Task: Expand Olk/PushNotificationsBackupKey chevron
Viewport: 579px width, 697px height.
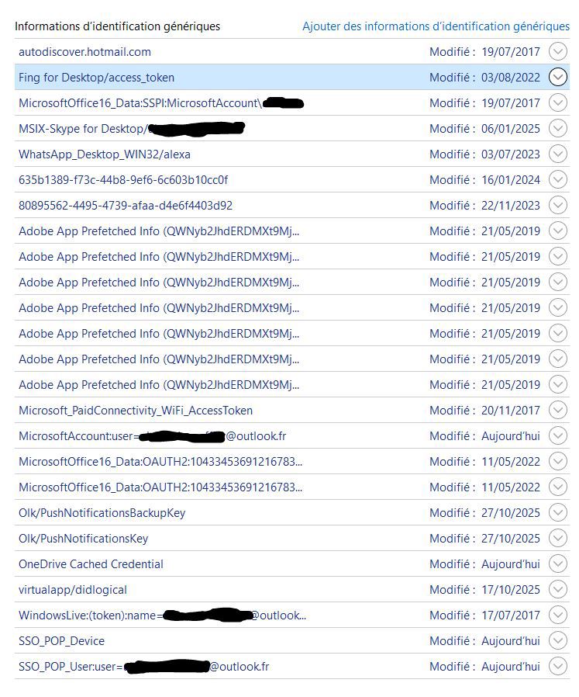Action: point(558,512)
